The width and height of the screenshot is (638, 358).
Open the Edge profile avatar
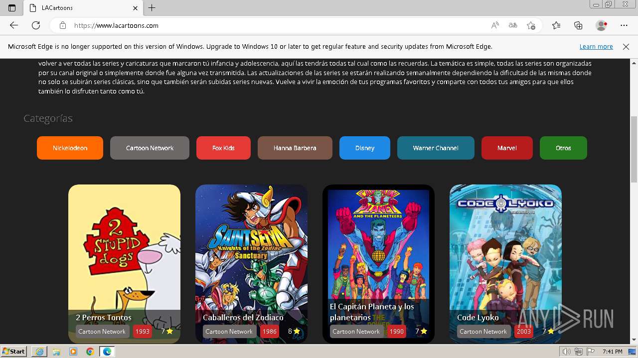[602, 25]
